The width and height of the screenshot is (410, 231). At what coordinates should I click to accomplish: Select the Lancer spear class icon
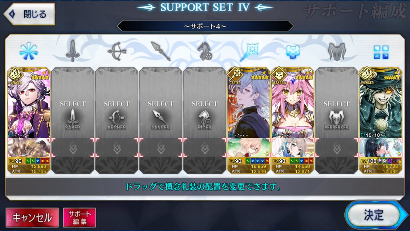161,51
